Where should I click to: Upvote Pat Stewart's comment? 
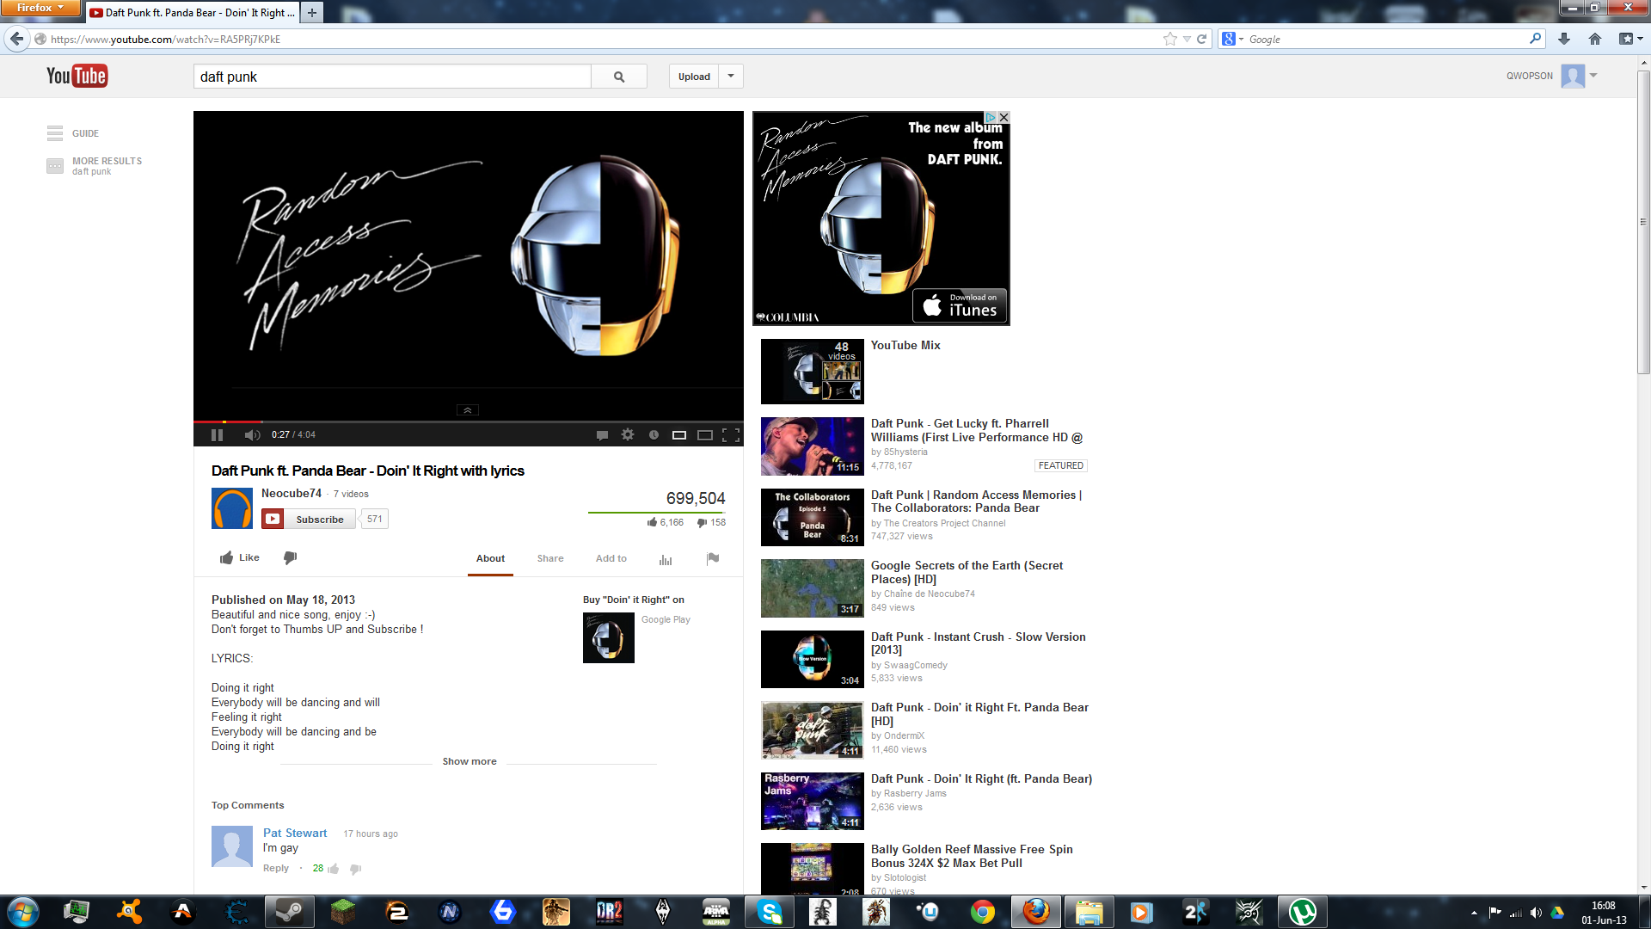(x=334, y=869)
